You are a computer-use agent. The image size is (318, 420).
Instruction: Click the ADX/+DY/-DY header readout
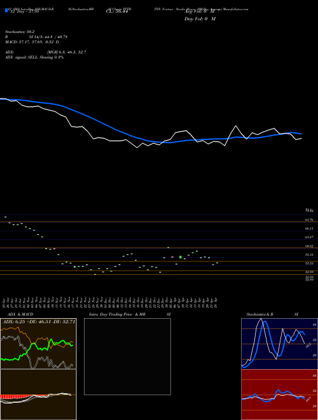(39, 321)
